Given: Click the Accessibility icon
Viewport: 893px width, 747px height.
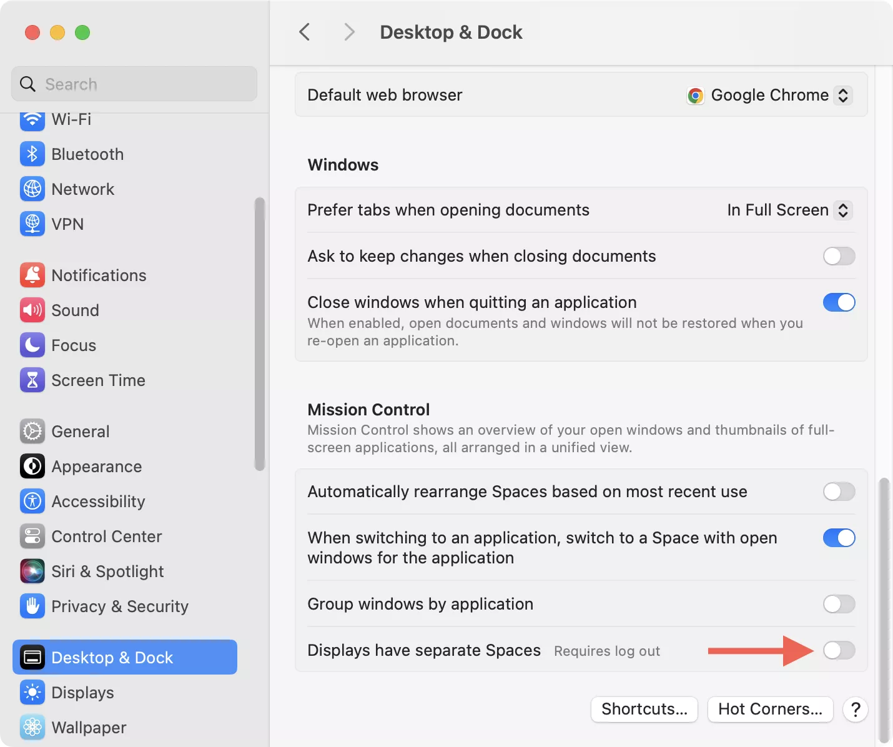Looking at the screenshot, I should point(32,501).
